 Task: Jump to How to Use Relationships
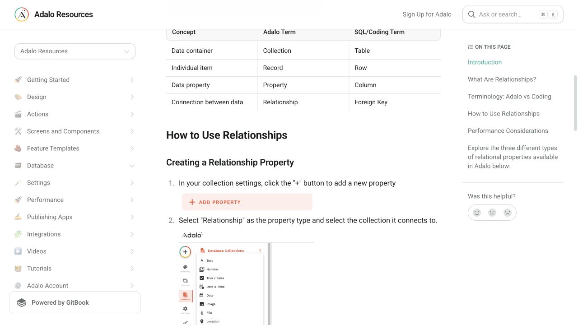point(503,114)
